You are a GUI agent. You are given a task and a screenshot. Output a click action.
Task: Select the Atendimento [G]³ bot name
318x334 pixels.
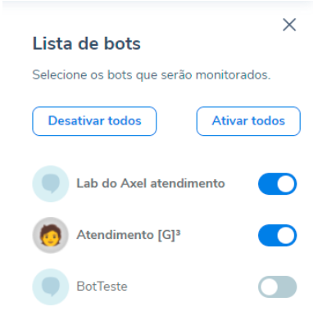[x=129, y=235]
